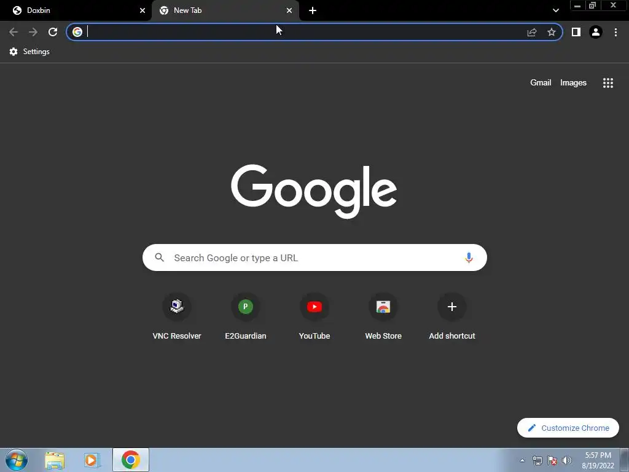The width and height of the screenshot is (629, 472).
Task: Open Chrome's three-dot menu
Action: [615, 32]
